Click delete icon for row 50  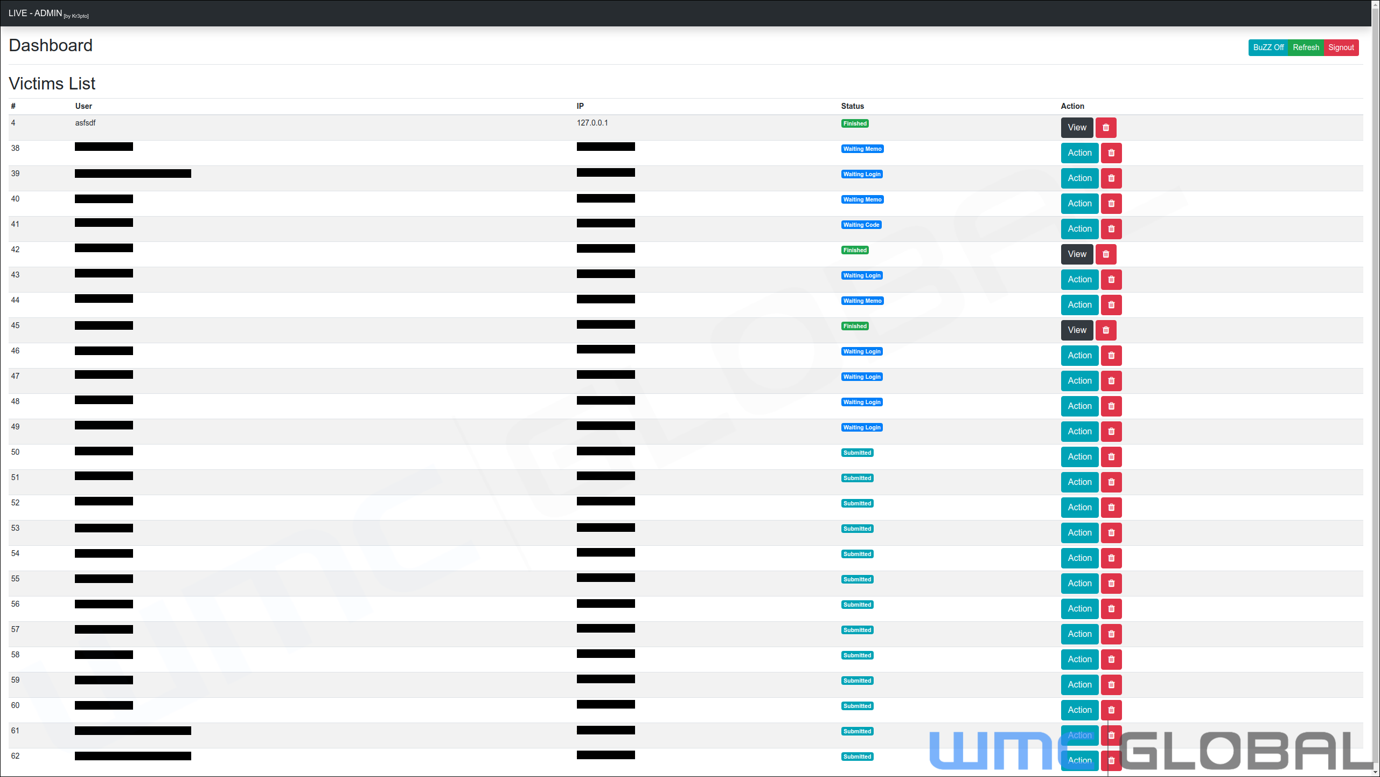coord(1111,456)
